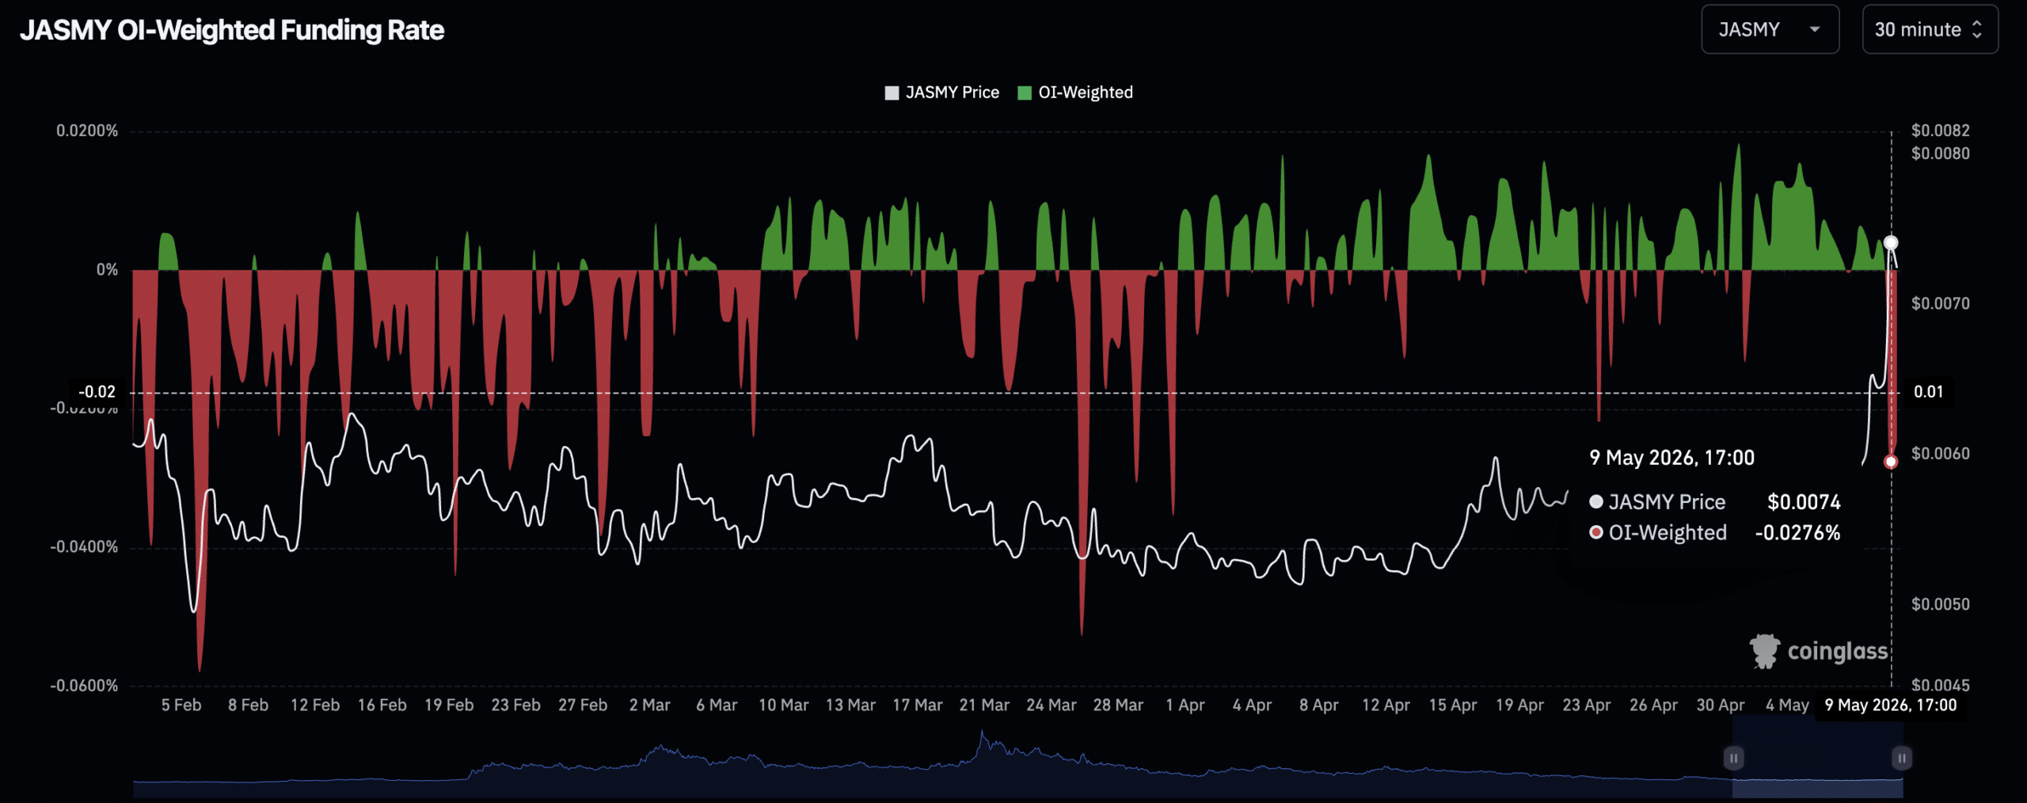Click the '23 Apr' date axis label

click(x=1586, y=705)
